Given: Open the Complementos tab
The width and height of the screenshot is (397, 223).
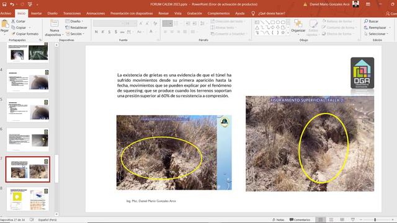Looking at the screenshot, I should tap(218, 14).
